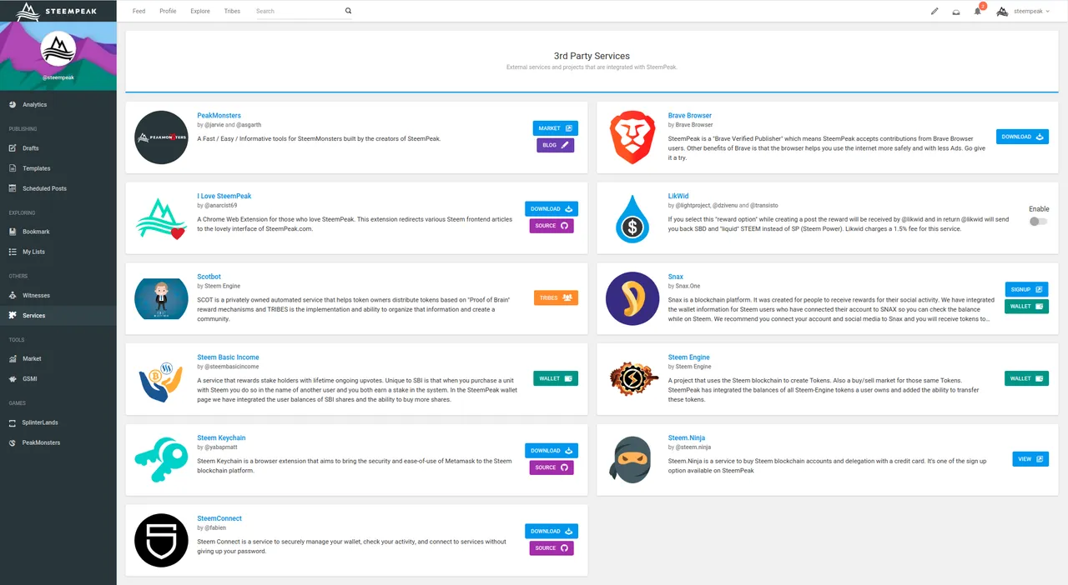Image resolution: width=1068 pixels, height=585 pixels.
Task: Select Services in the sidebar
Action: [58, 315]
